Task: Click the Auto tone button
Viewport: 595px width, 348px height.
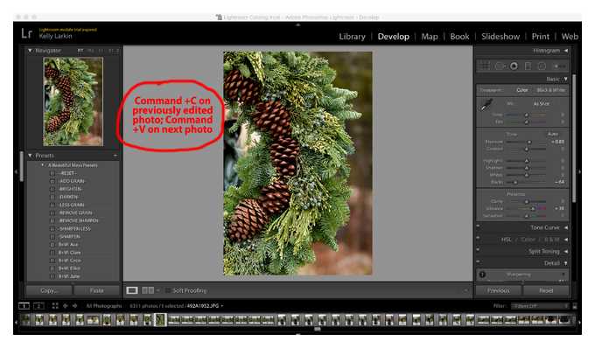Action: click(553, 134)
